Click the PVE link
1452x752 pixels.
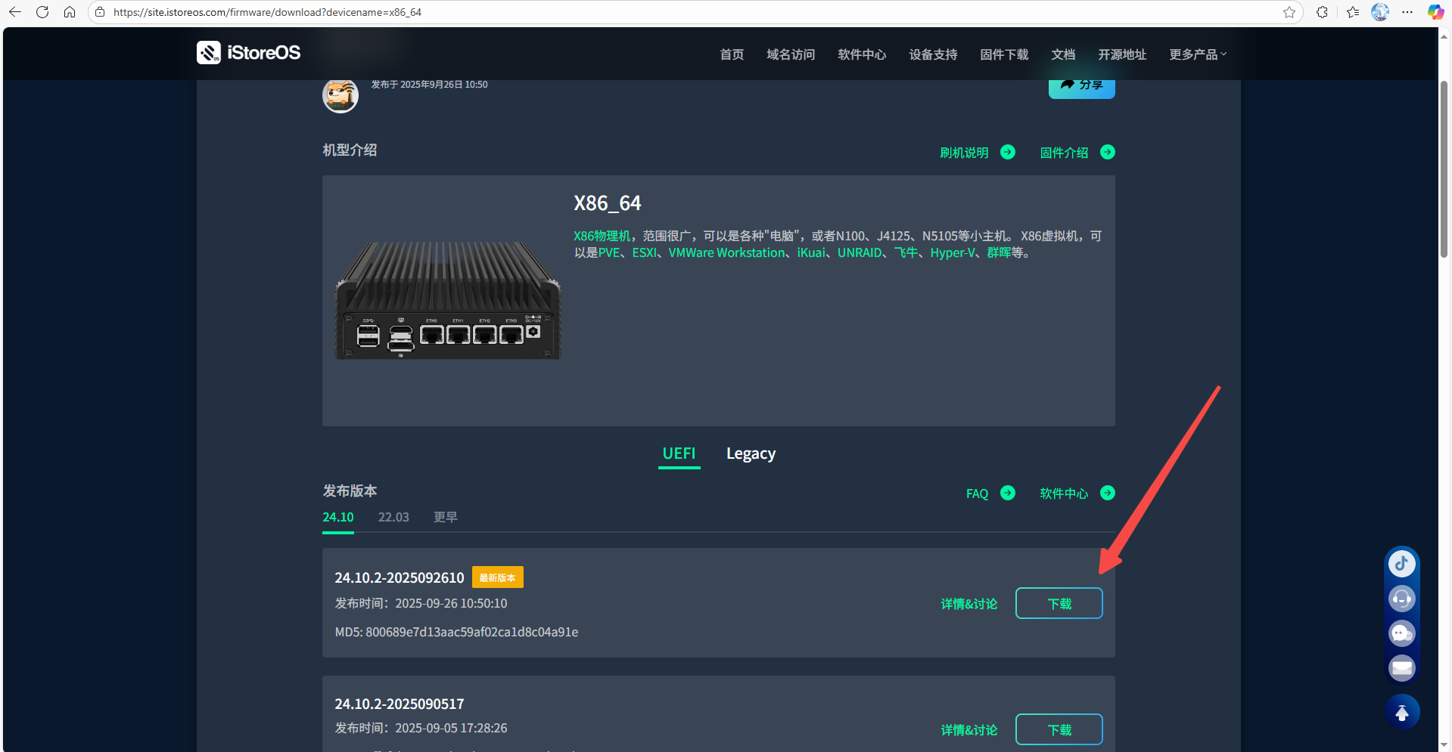pos(609,252)
